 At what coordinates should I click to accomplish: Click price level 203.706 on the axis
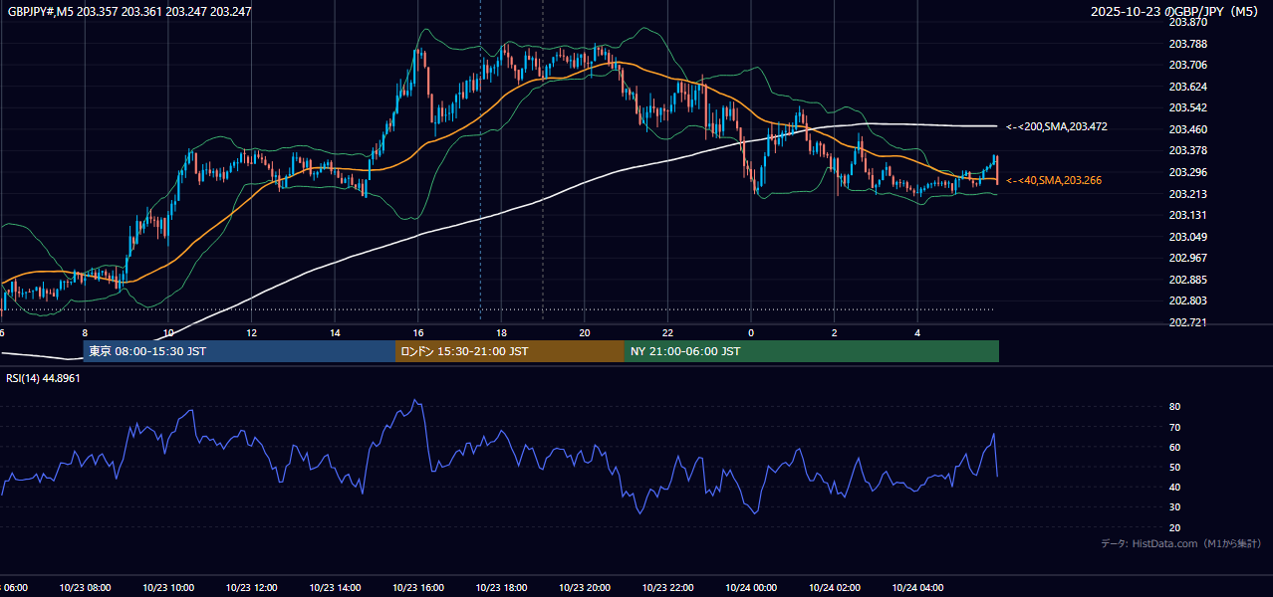pos(1187,65)
